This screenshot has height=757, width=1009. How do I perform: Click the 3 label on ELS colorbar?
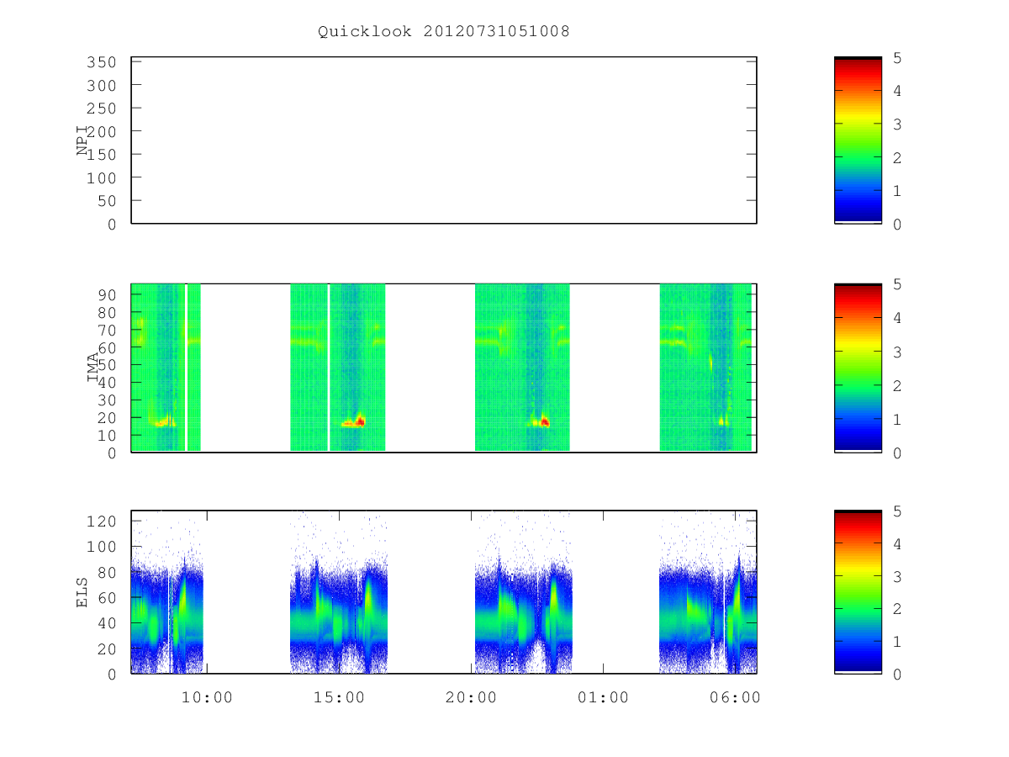pyautogui.click(x=898, y=577)
